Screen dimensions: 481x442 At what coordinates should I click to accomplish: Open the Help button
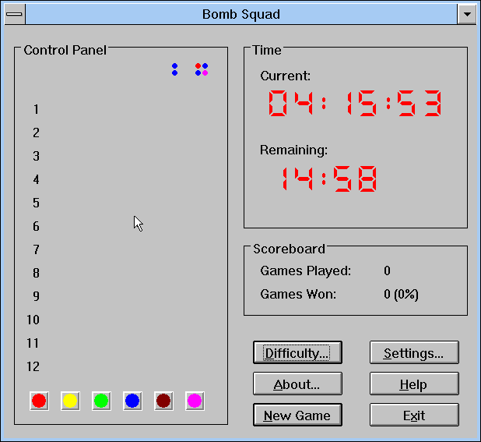[x=413, y=384]
